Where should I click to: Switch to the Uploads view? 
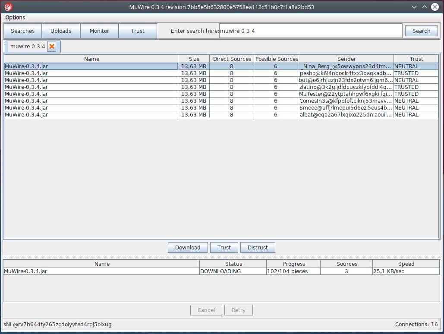61,31
